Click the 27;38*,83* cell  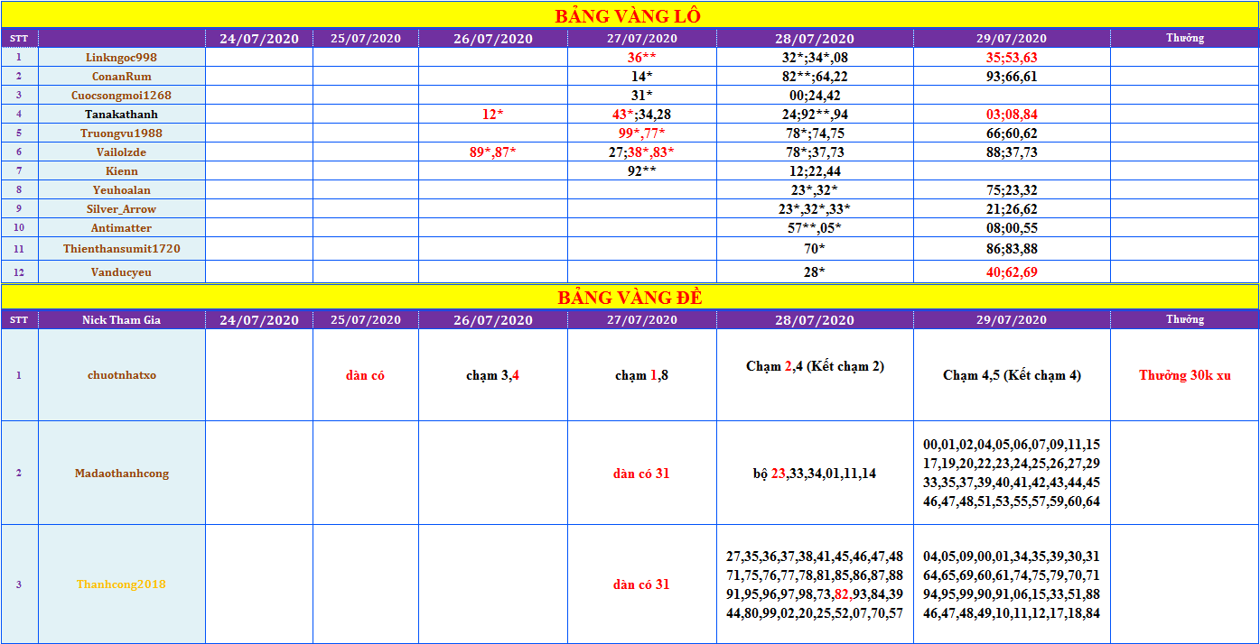click(x=642, y=152)
